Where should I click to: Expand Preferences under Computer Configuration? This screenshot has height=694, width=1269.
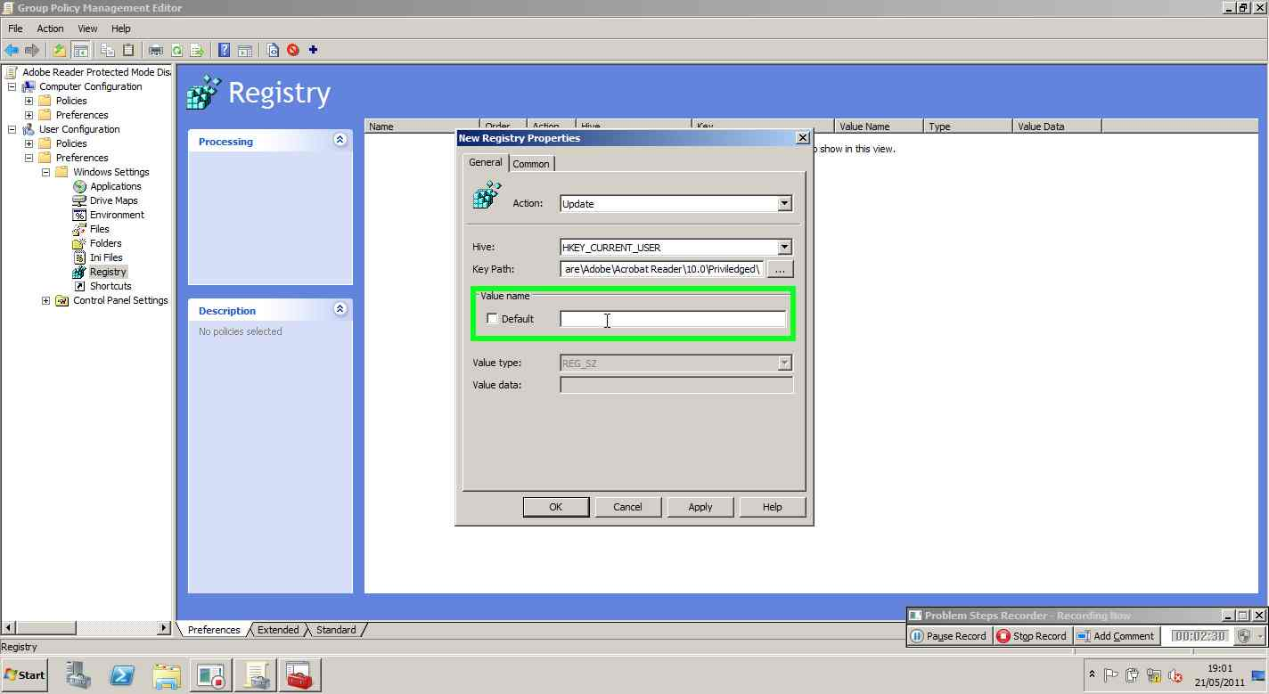click(29, 115)
